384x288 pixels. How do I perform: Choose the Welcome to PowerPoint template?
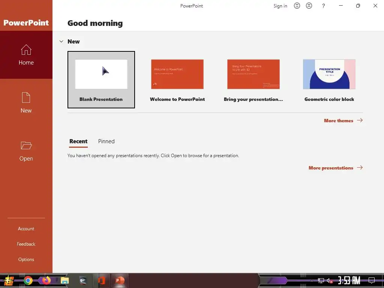click(x=177, y=79)
